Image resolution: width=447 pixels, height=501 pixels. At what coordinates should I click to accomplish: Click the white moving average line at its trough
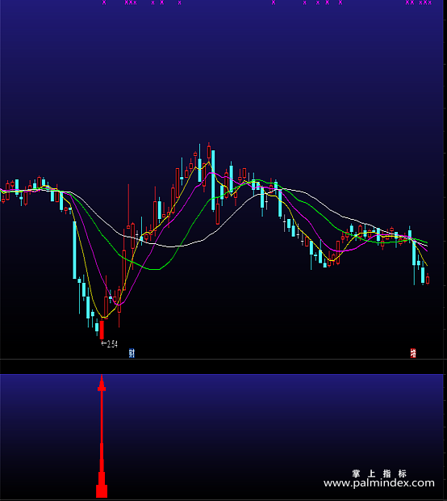pos(171,246)
